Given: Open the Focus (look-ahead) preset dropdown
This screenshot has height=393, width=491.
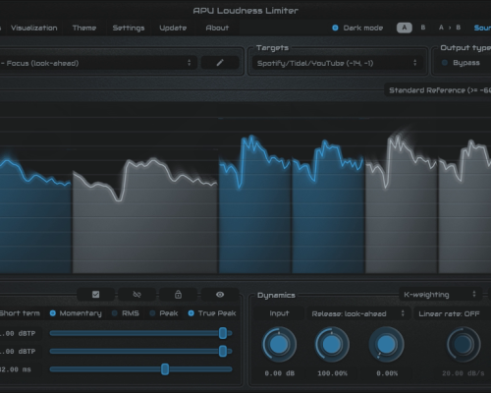Looking at the screenshot, I should pos(97,63).
